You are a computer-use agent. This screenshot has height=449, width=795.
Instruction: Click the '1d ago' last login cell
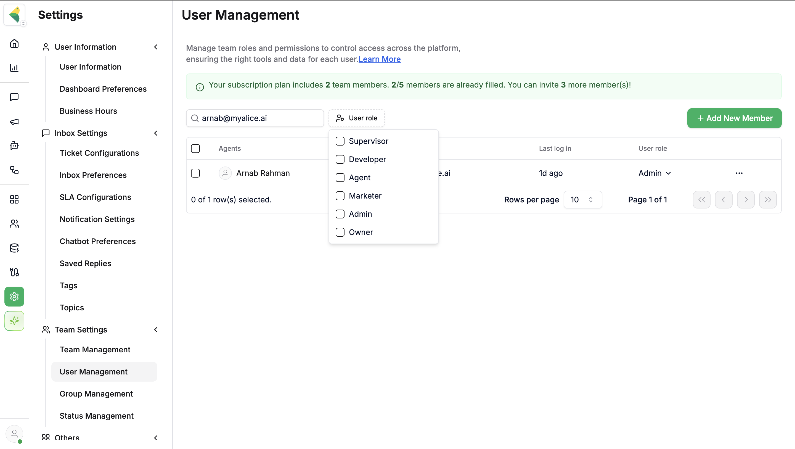pos(551,173)
